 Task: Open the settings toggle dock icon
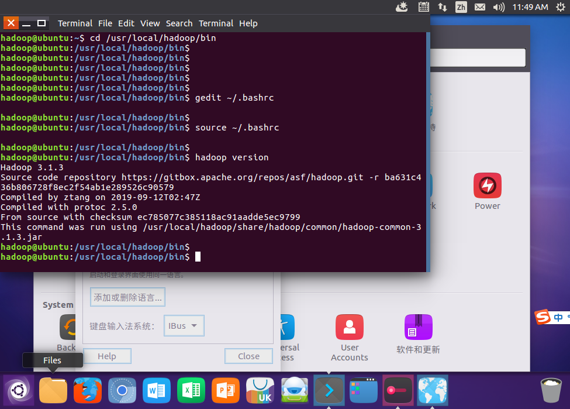click(398, 390)
